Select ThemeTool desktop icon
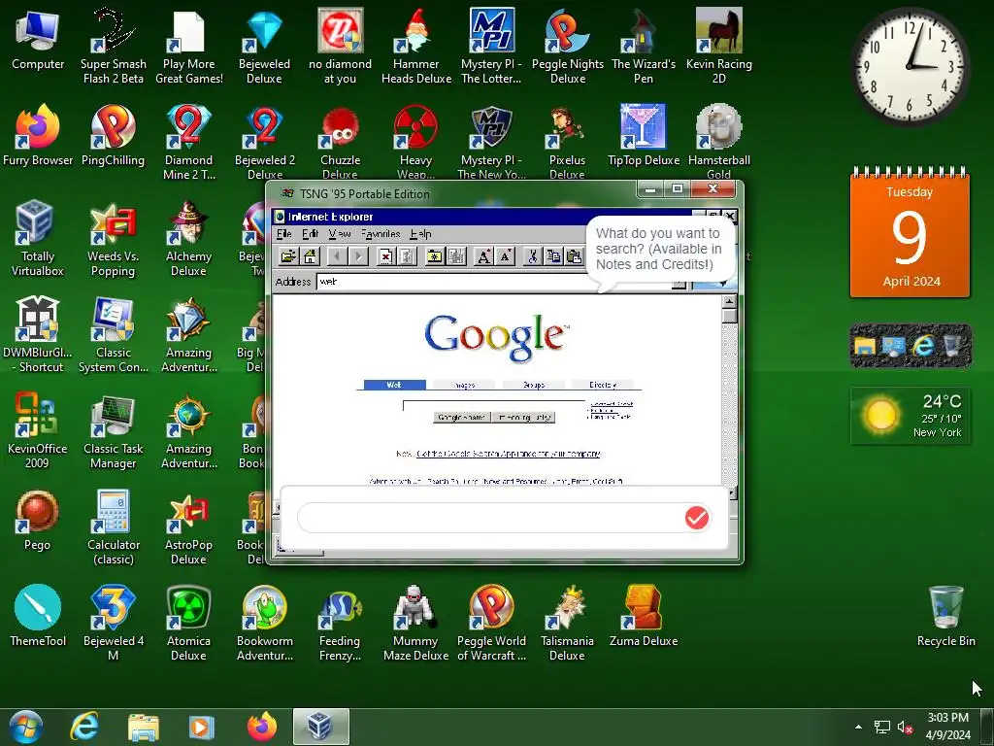The image size is (994, 746). point(38,616)
